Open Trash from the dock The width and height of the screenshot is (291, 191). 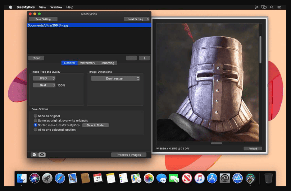pyautogui.click(x=268, y=178)
